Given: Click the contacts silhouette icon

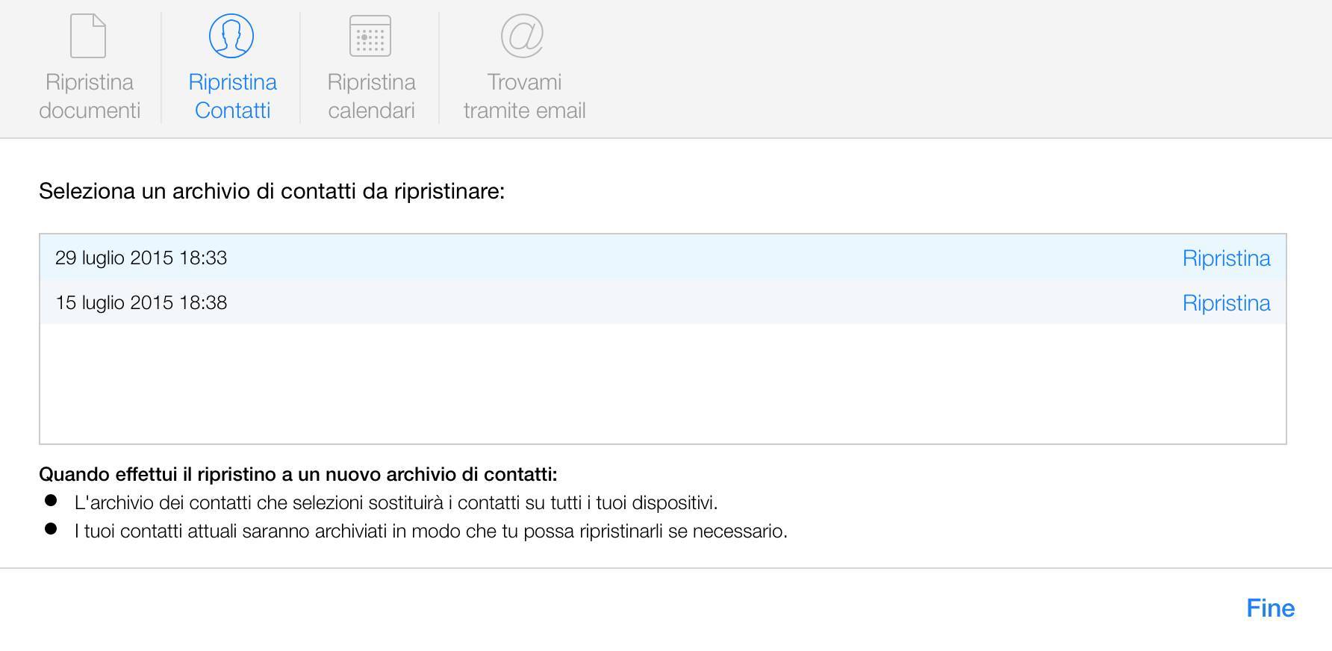Looking at the screenshot, I should coord(231,36).
